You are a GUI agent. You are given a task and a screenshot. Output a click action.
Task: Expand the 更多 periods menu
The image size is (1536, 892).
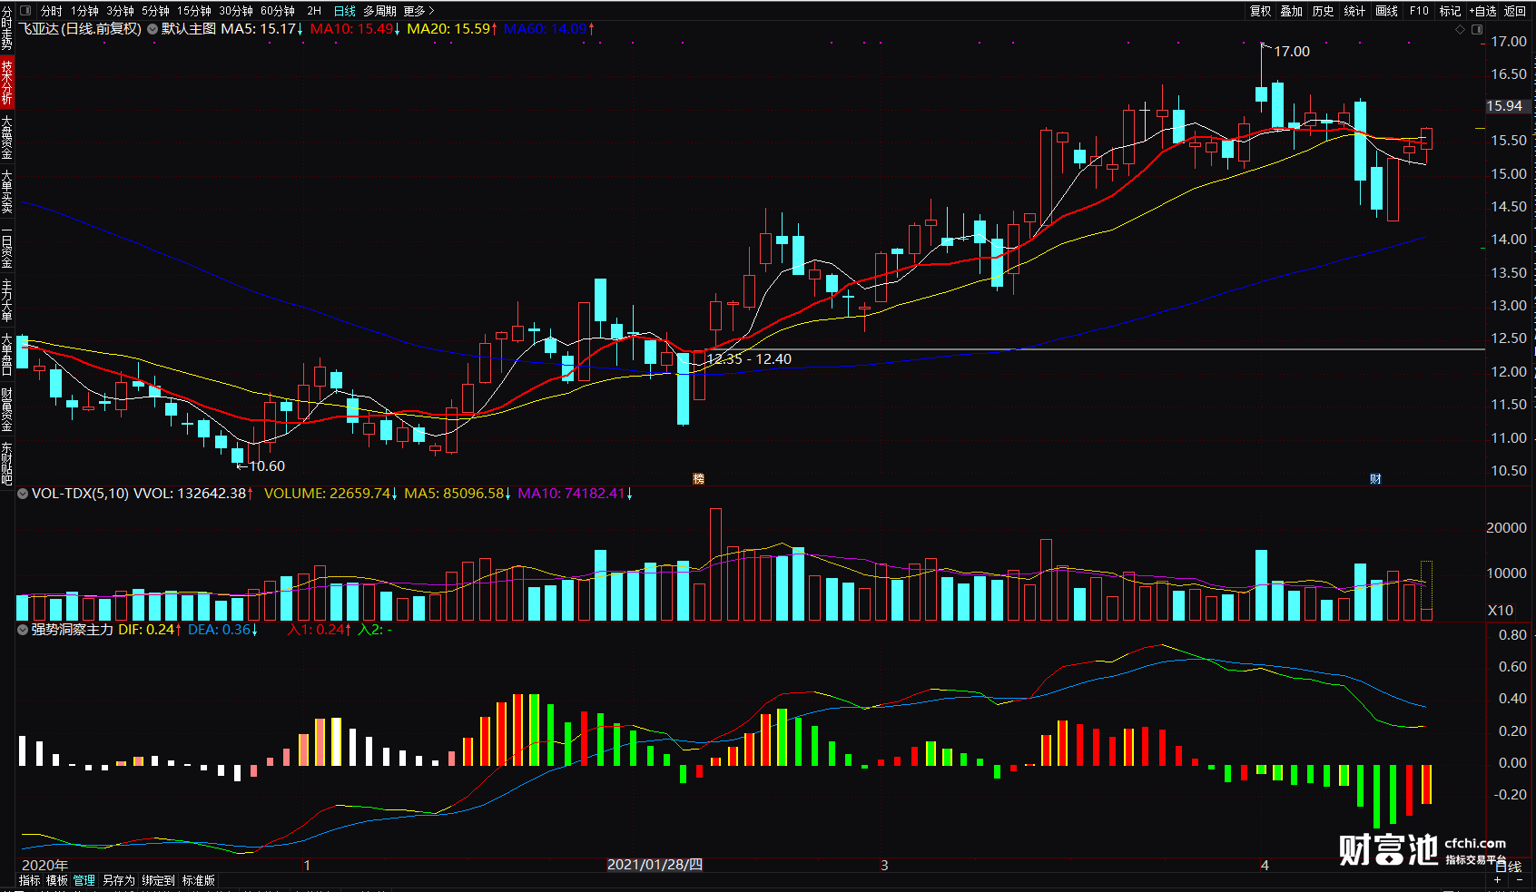[418, 11]
